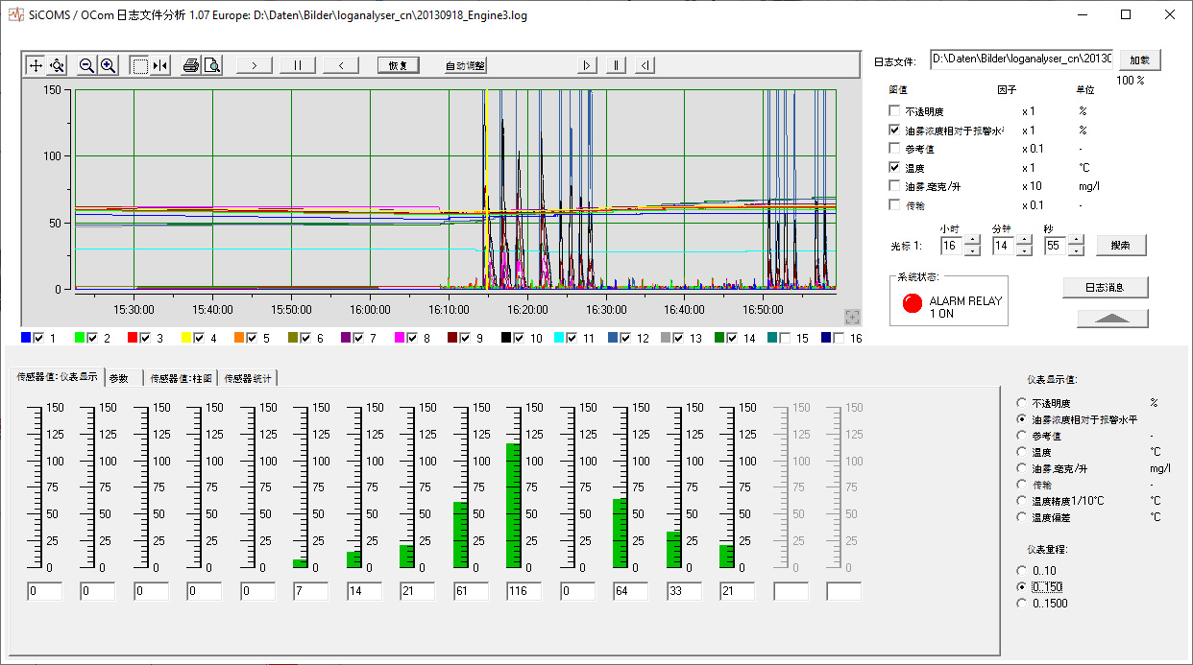This screenshot has width=1193, height=665.
Task: Increase the 小时 cursor hour spinner
Action: coord(972,241)
